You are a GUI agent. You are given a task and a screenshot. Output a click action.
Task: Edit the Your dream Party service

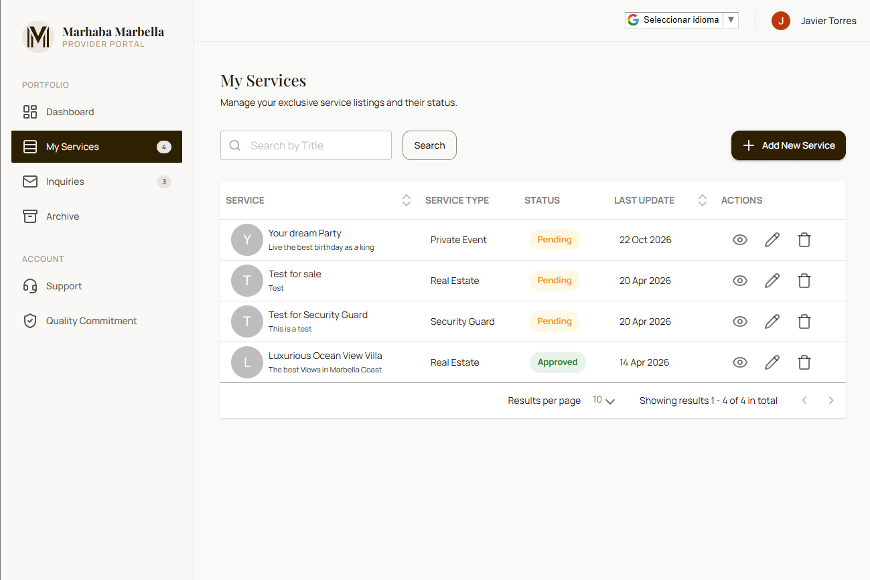(772, 240)
